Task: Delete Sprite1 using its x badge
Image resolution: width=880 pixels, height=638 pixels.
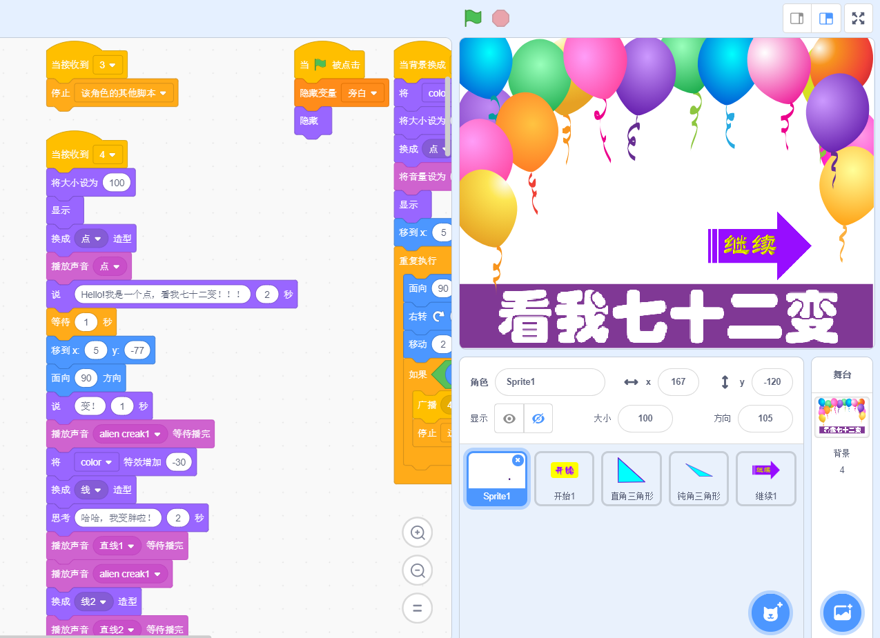Action: click(x=518, y=460)
